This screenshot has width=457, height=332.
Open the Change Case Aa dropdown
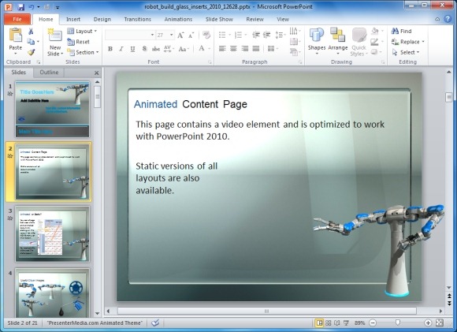click(184, 49)
